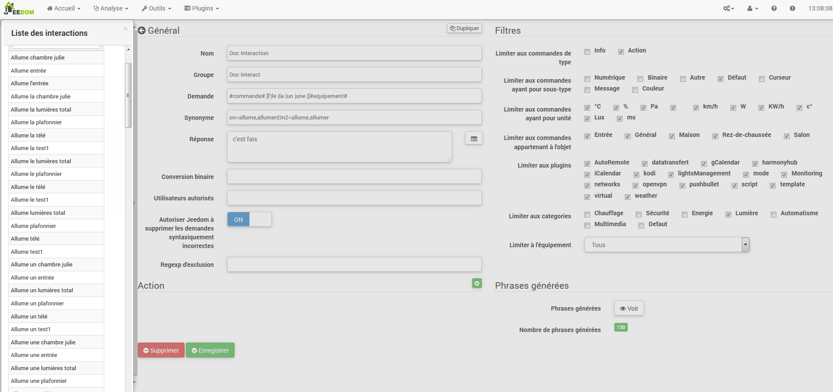Enable the Chauffage category checkbox
The image size is (833, 392).
coord(587,214)
